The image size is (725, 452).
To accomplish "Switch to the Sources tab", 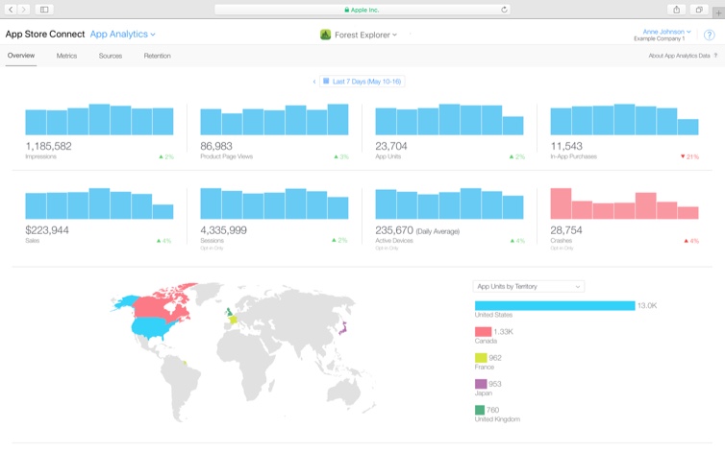I will (111, 56).
